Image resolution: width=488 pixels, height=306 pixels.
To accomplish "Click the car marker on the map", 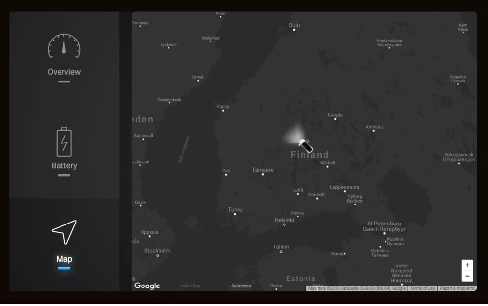I will [x=306, y=145].
